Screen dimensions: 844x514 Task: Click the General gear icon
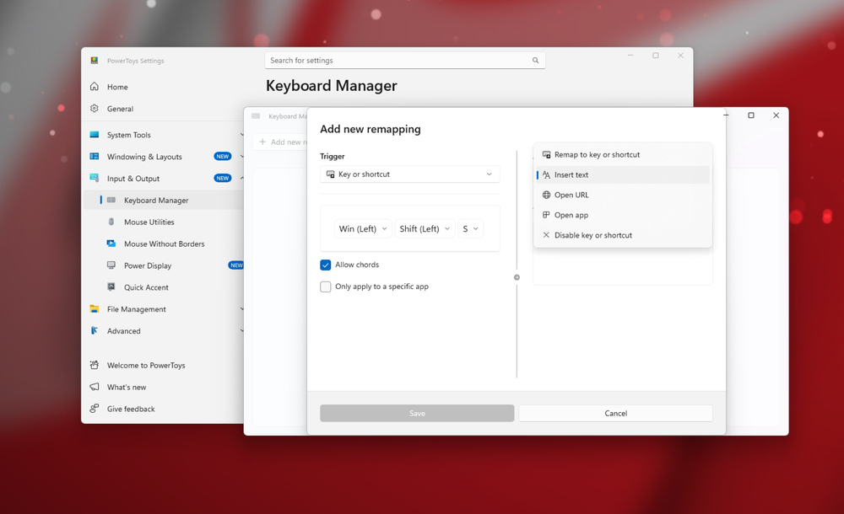[x=95, y=108]
